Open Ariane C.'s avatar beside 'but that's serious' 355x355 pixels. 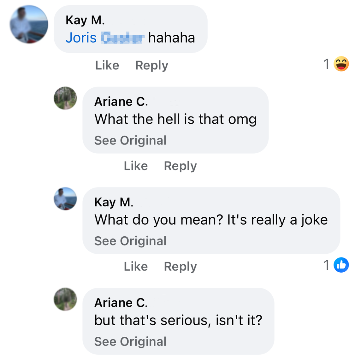(x=65, y=299)
